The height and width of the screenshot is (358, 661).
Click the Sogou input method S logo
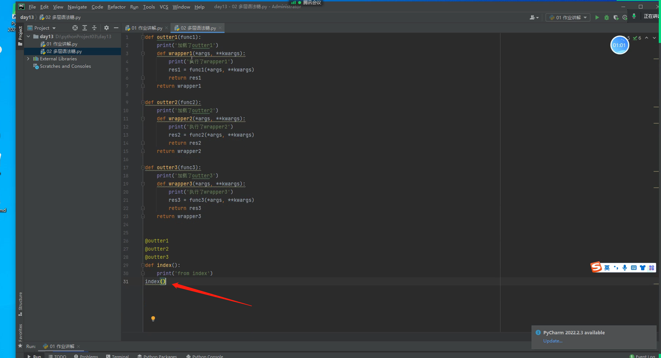596,267
